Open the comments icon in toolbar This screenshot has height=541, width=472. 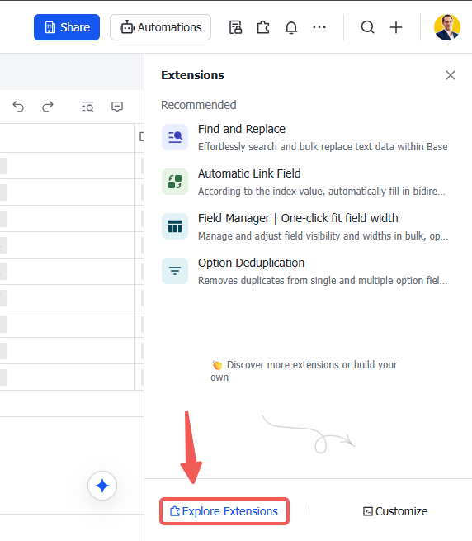[117, 107]
